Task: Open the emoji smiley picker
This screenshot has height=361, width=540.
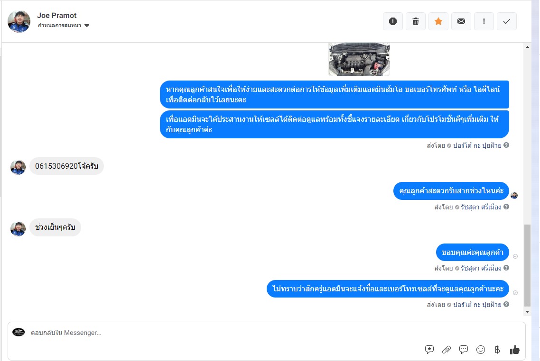Action: [x=480, y=350]
